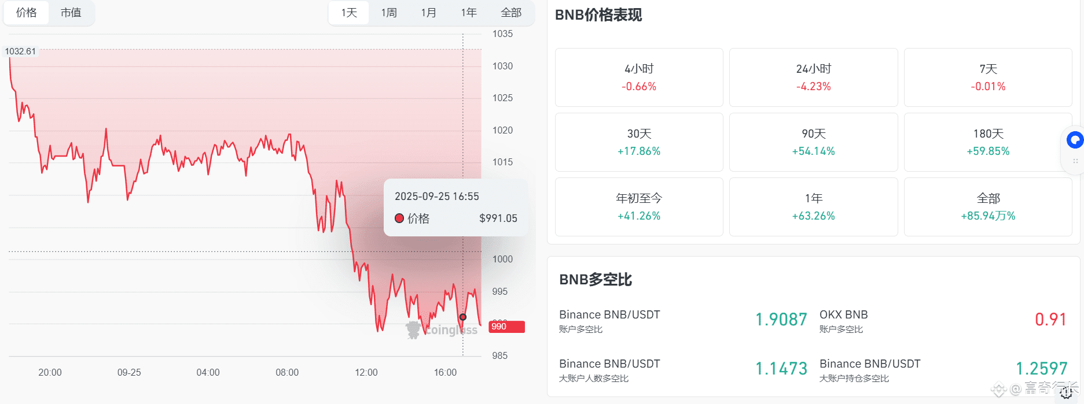Click the 4小时 performance card
The image size is (1084, 404).
coord(639,77)
